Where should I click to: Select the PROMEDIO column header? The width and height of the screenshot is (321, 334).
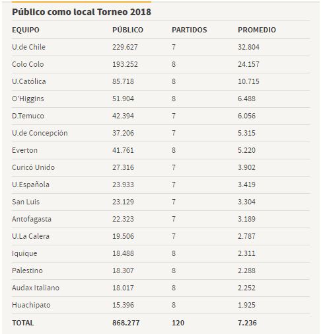coord(257,30)
